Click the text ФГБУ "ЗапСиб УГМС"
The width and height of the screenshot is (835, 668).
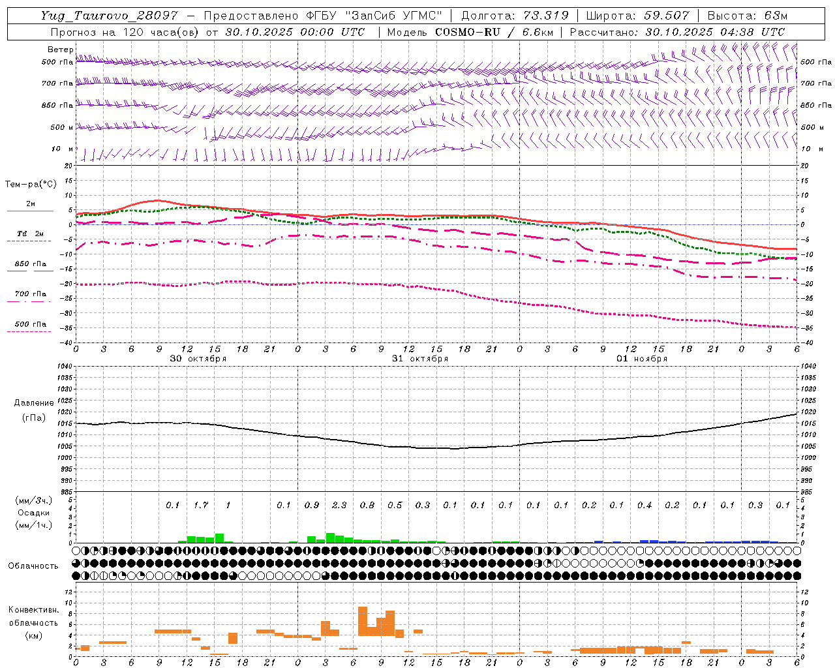point(374,16)
